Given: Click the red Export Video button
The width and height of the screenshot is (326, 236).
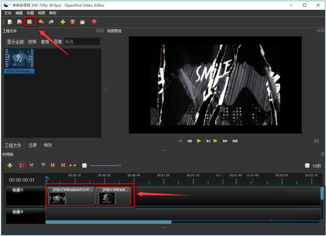Looking at the screenshot, I should click(94, 22).
